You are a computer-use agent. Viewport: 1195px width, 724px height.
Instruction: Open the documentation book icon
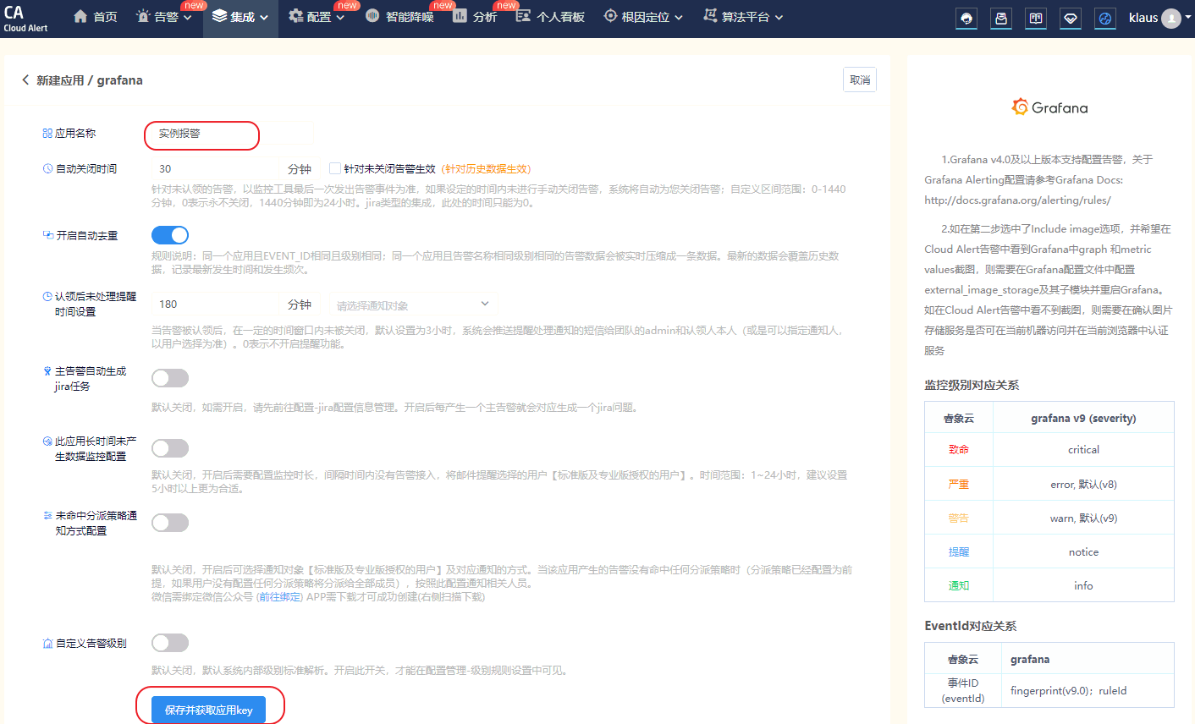[1036, 19]
